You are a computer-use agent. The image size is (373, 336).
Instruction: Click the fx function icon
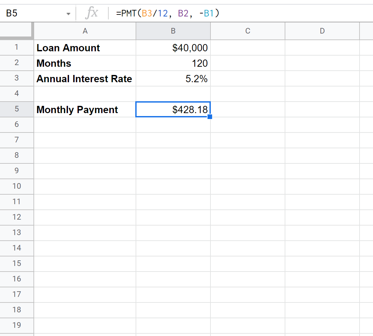click(92, 13)
